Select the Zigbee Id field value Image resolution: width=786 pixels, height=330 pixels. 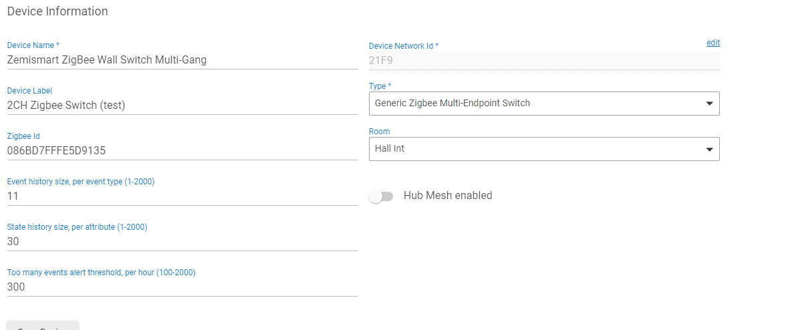pos(56,150)
